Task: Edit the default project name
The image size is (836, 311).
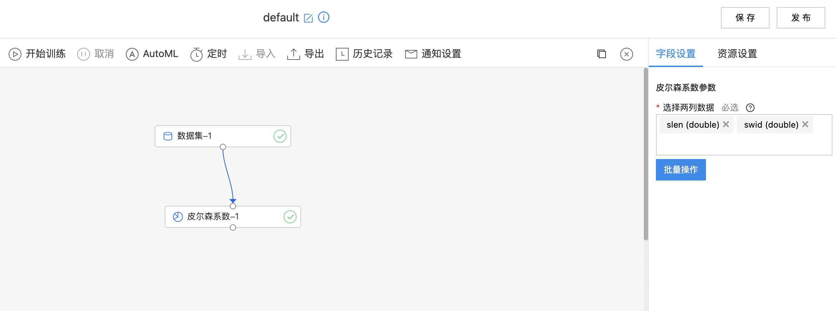Action: point(308,18)
